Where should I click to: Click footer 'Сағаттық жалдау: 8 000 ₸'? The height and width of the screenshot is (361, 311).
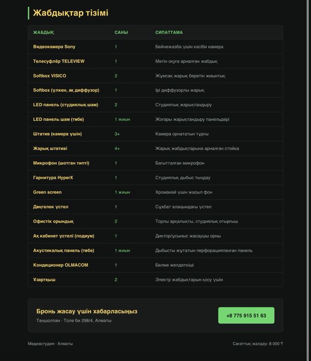tap(258, 343)
